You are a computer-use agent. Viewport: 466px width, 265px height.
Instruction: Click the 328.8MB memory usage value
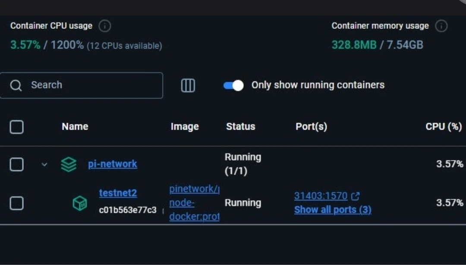354,45
